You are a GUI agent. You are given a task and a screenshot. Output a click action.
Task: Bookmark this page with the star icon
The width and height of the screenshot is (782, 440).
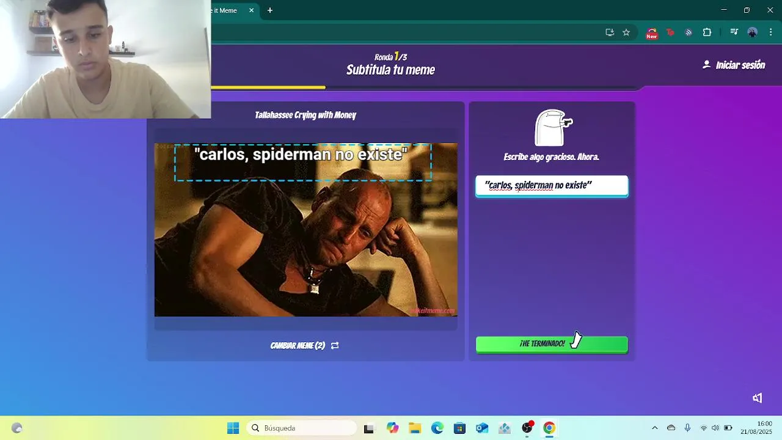[626, 32]
